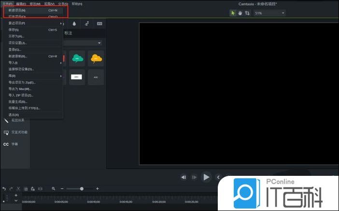Step forward one frame in preview
Screen dimensions: 339x211
[x=194, y=177]
